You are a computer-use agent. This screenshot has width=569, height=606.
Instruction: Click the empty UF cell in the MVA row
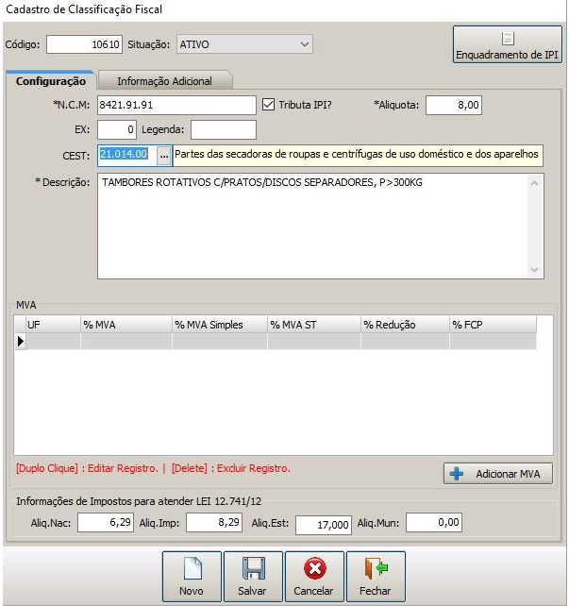pyautogui.click(x=53, y=342)
